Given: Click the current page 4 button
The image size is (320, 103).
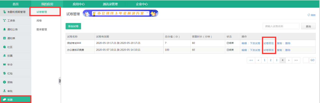Looking at the screenshot, I should pos(283,60).
